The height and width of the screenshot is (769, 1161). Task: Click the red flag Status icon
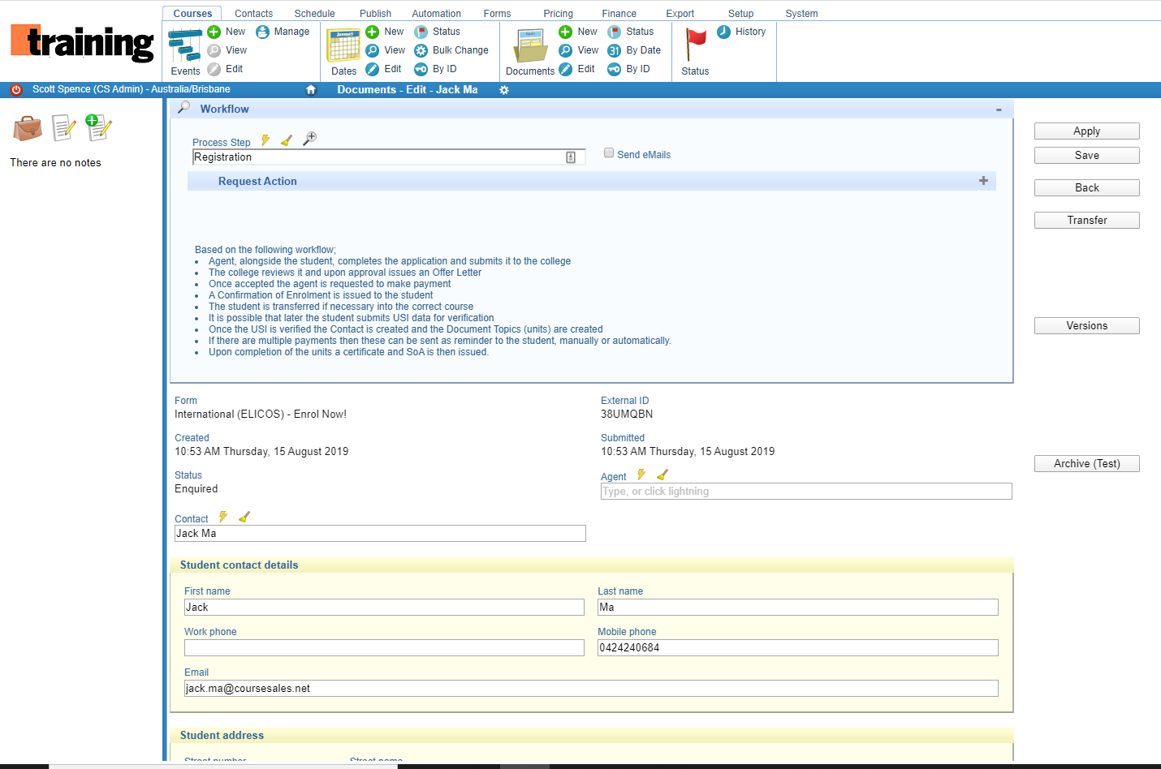click(x=696, y=45)
